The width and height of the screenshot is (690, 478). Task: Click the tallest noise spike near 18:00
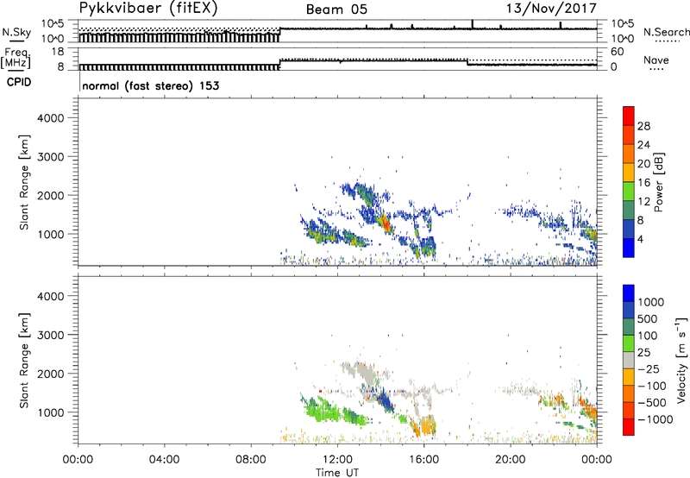[472, 24]
